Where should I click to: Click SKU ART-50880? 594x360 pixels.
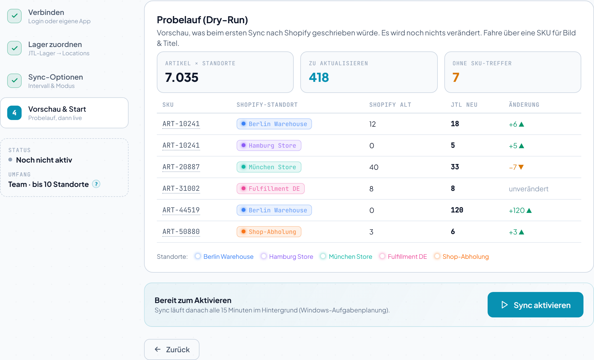tap(181, 232)
